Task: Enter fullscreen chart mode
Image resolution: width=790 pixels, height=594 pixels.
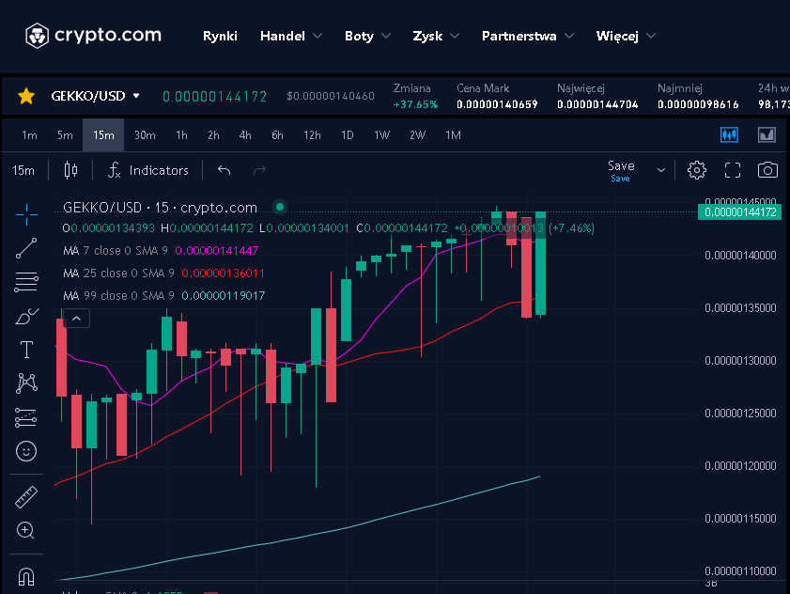Action: tap(733, 170)
